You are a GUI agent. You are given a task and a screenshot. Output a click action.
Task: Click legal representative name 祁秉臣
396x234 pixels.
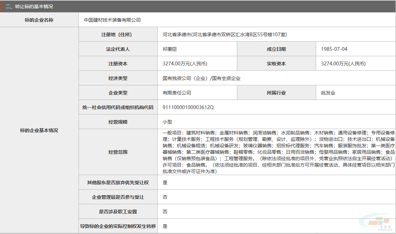pyautogui.click(x=170, y=49)
